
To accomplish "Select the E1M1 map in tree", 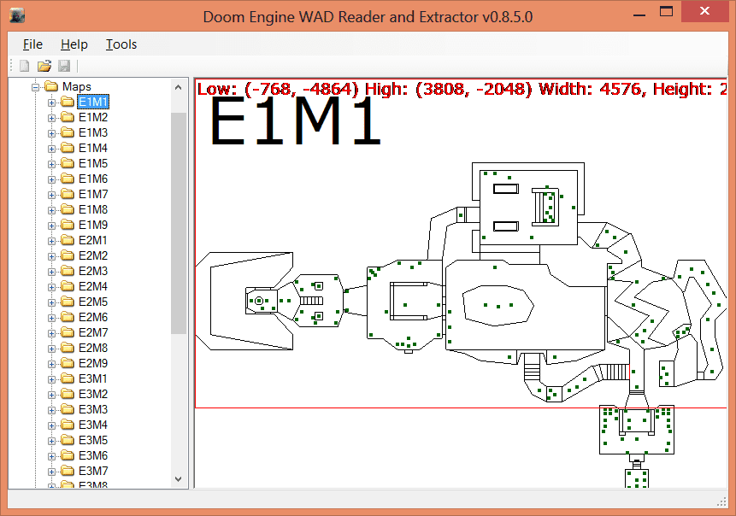I will point(93,102).
